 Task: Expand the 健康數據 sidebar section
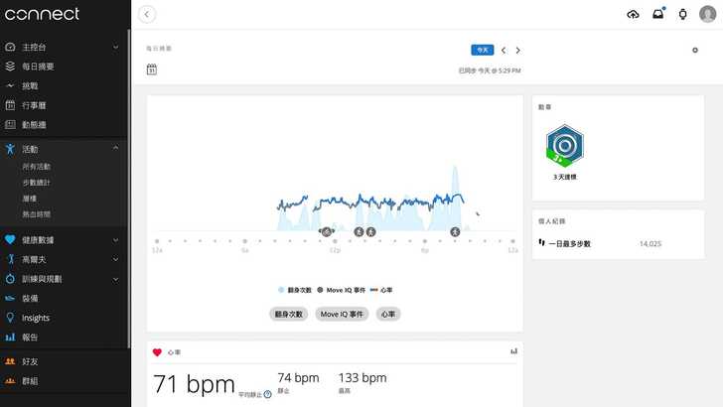click(x=116, y=239)
